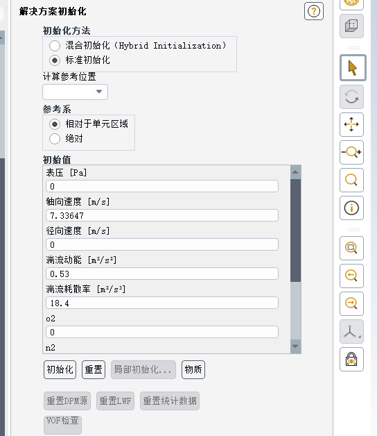Click the initial values scroll up arrow
This screenshot has width=377, height=436.
coord(295,172)
